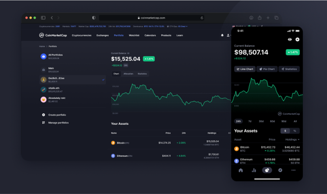Select the Portfolio nav item
Screen dimensions: 327x194
(119, 35)
